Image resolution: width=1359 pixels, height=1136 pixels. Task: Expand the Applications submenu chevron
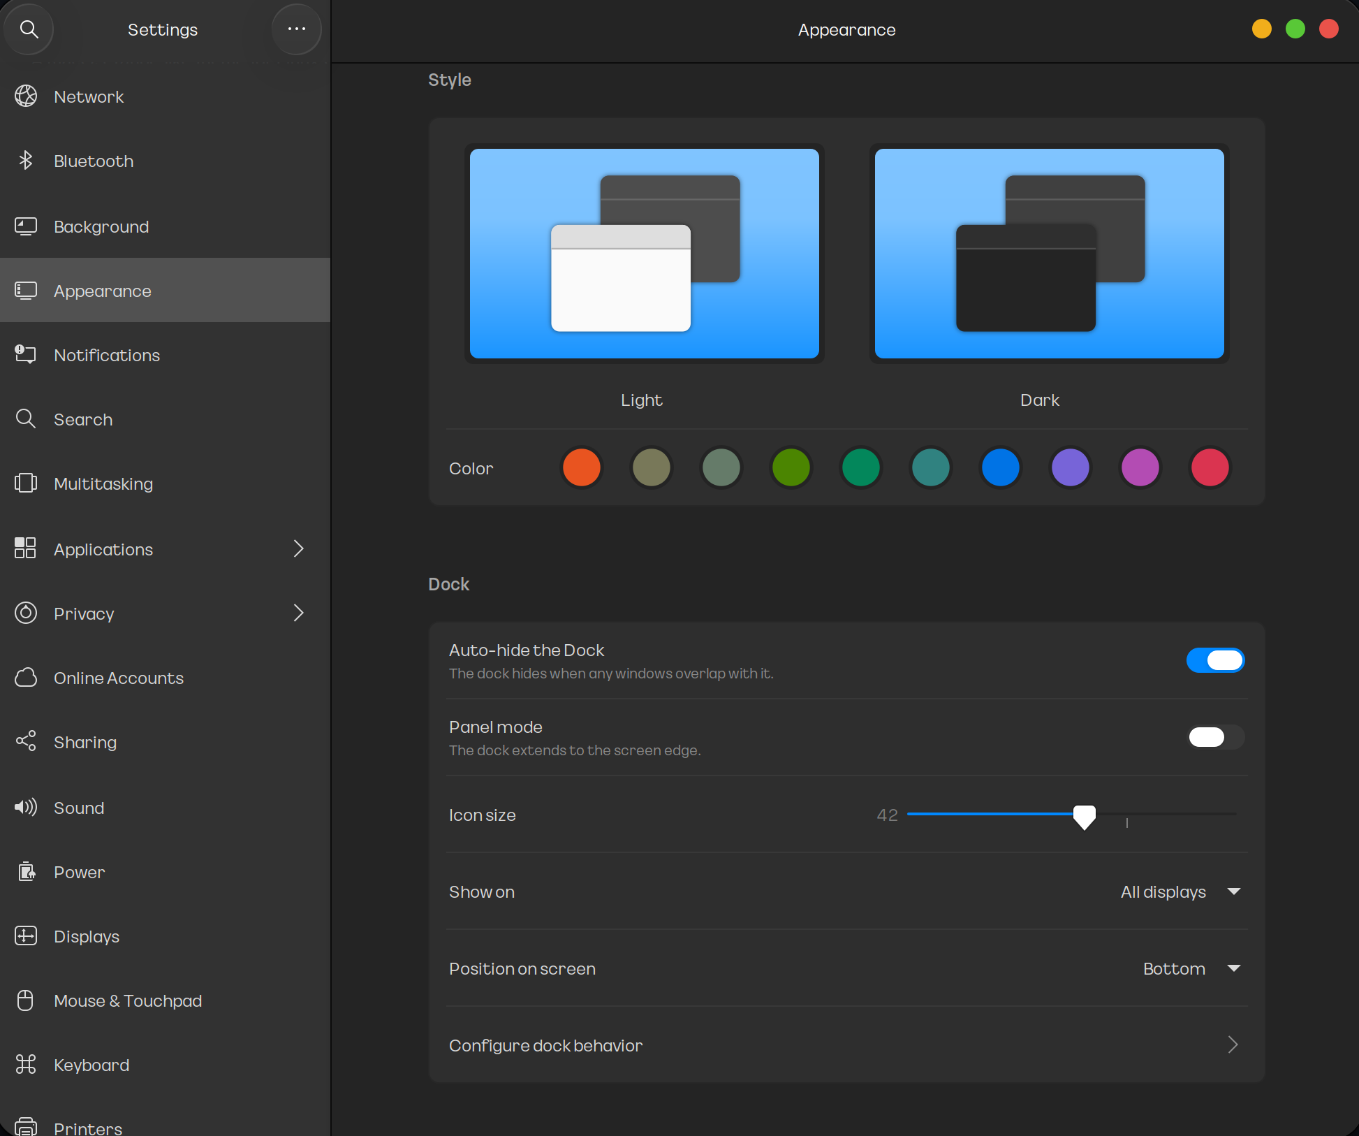point(299,549)
